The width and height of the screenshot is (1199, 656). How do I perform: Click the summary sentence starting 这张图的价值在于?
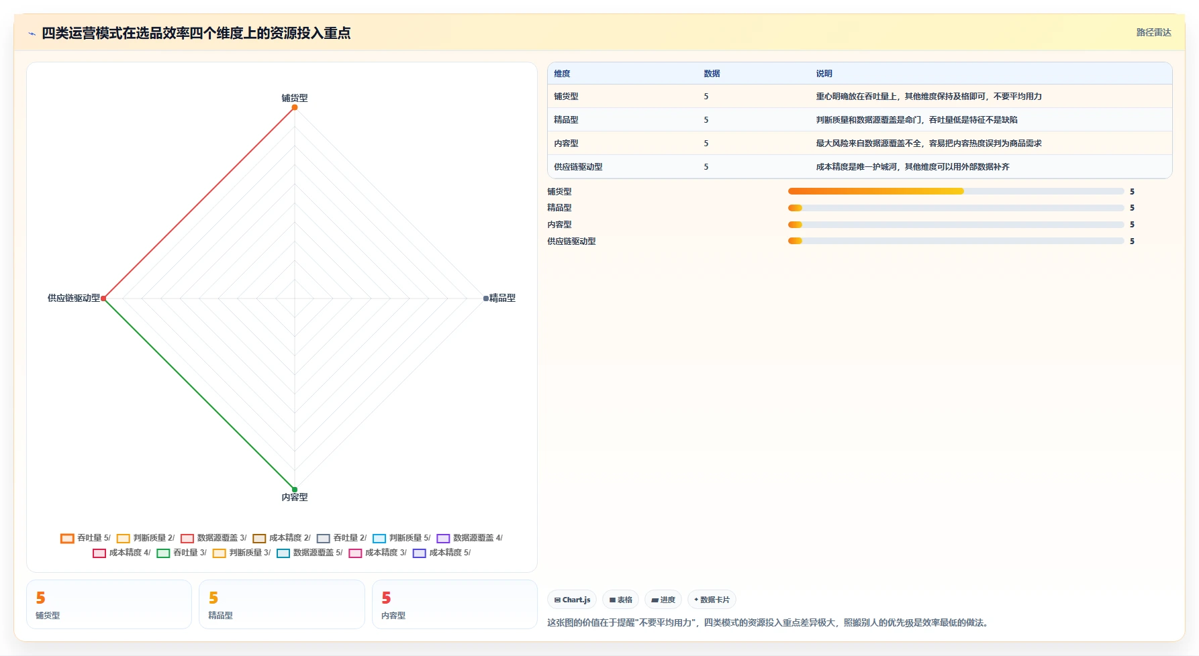pyautogui.click(x=769, y=623)
